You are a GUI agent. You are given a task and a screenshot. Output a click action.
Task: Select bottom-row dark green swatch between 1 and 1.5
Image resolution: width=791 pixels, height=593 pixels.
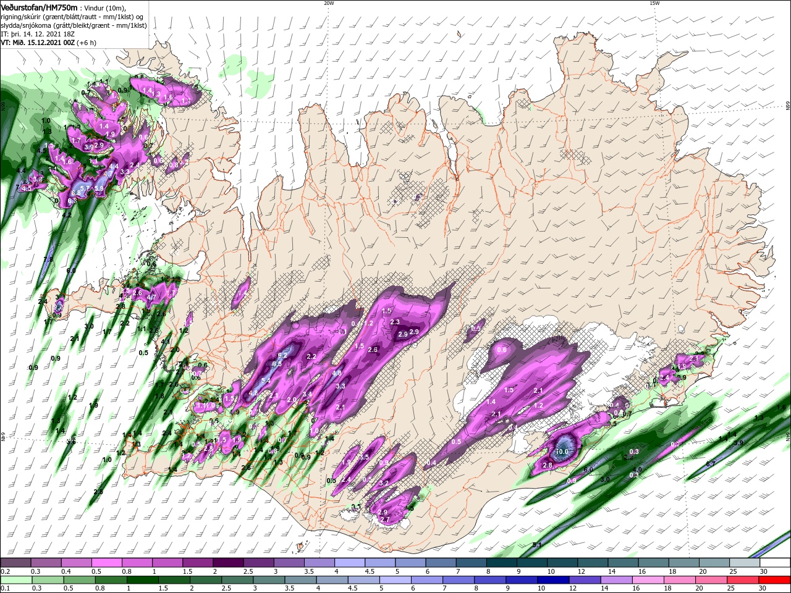[143, 580]
